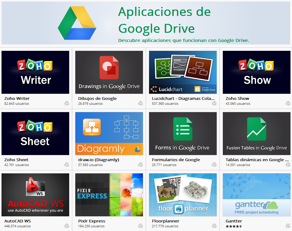The width and height of the screenshot is (292, 231).
Task: Open the Zoho Writer title link
Action: pos(17,98)
